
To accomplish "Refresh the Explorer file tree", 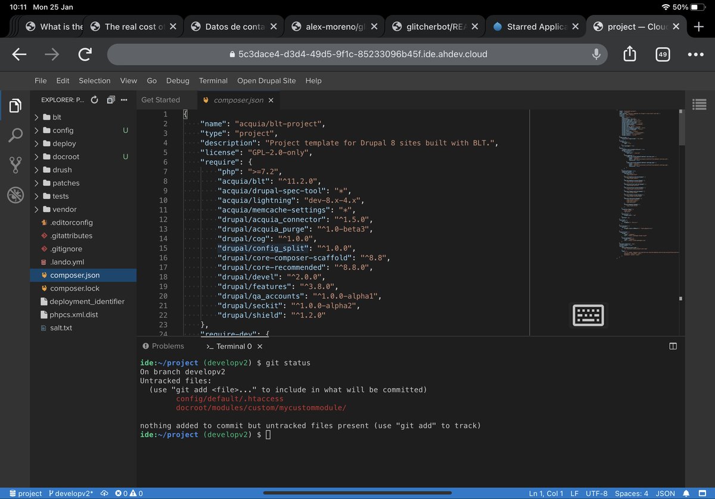I will pos(94,100).
